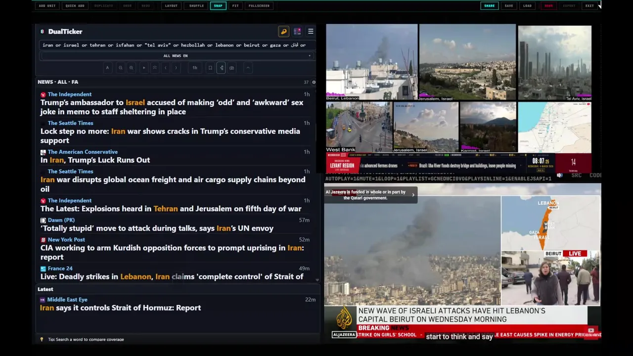Open the colorful media panel icon beside the key
The width and height of the screenshot is (633, 356).
[x=297, y=32]
